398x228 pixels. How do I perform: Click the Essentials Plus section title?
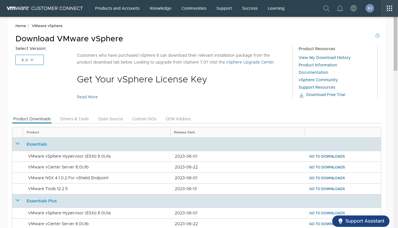pyautogui.click(x=42, y=201)
